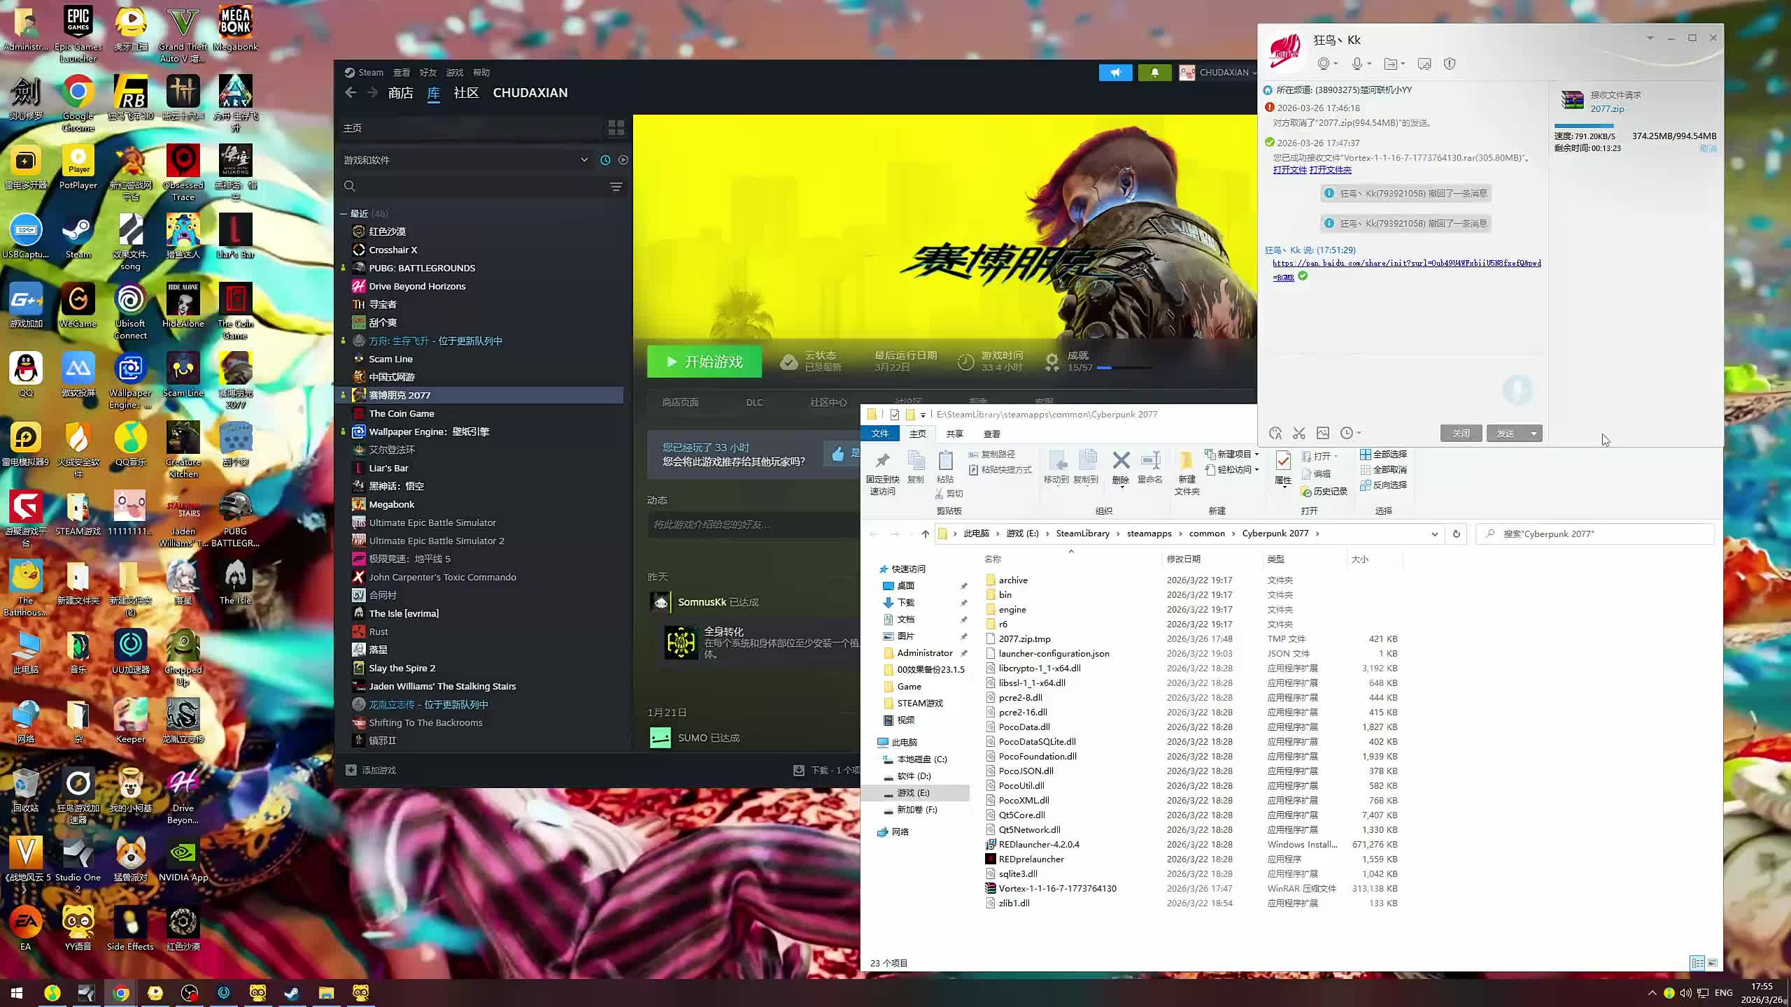Switch Explorer to the large icons view toggle
This screenshot has width=1791, height=1007.
coord(1713,963)
